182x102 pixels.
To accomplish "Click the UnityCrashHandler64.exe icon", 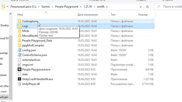I will click(x=20, y=79).
